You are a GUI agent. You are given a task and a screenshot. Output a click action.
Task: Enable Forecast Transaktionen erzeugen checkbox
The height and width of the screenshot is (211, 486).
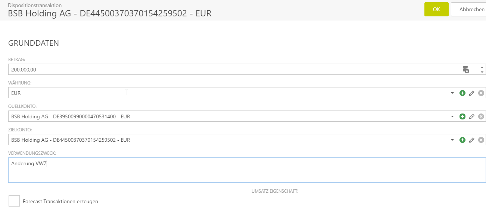pyautogui.click(x=14, y=201)
